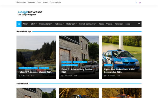Screen dimensions: 158x98
Task: Open Mediadaten in the top bar
Action: point(21,2)
